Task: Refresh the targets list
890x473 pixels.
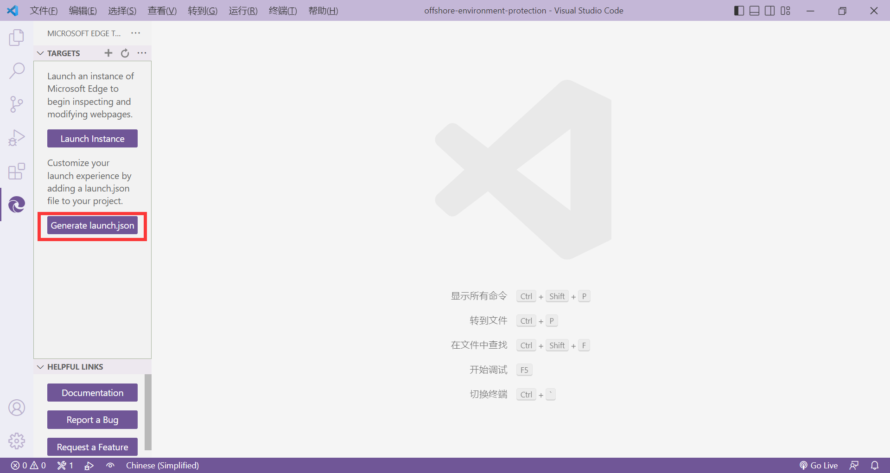Action: 125,53
